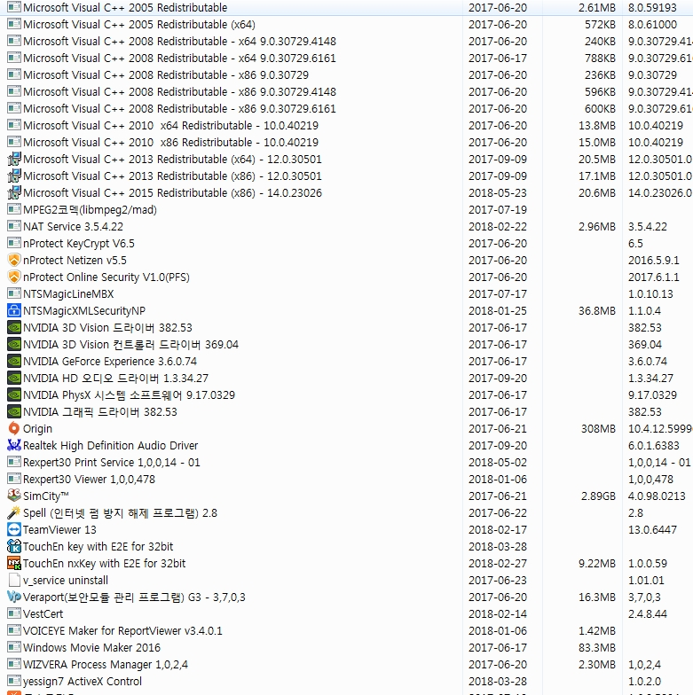This screenshot has width=693, height=695.
Task: Select Visual C++ 2008 x86 9.0.30729.4148 entry
Action: click(x=179, y=92)
